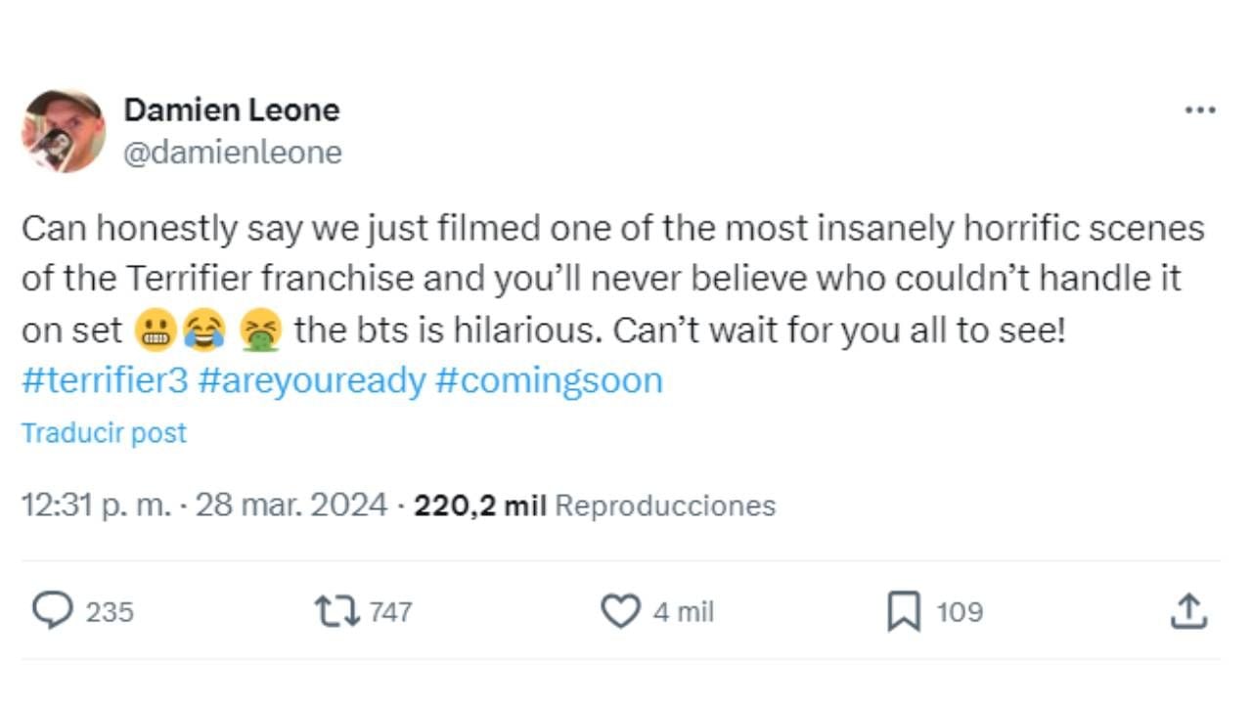1252x704 pixels.
Task: Open the three-dot more options menu
Action: pos(1200,110)
